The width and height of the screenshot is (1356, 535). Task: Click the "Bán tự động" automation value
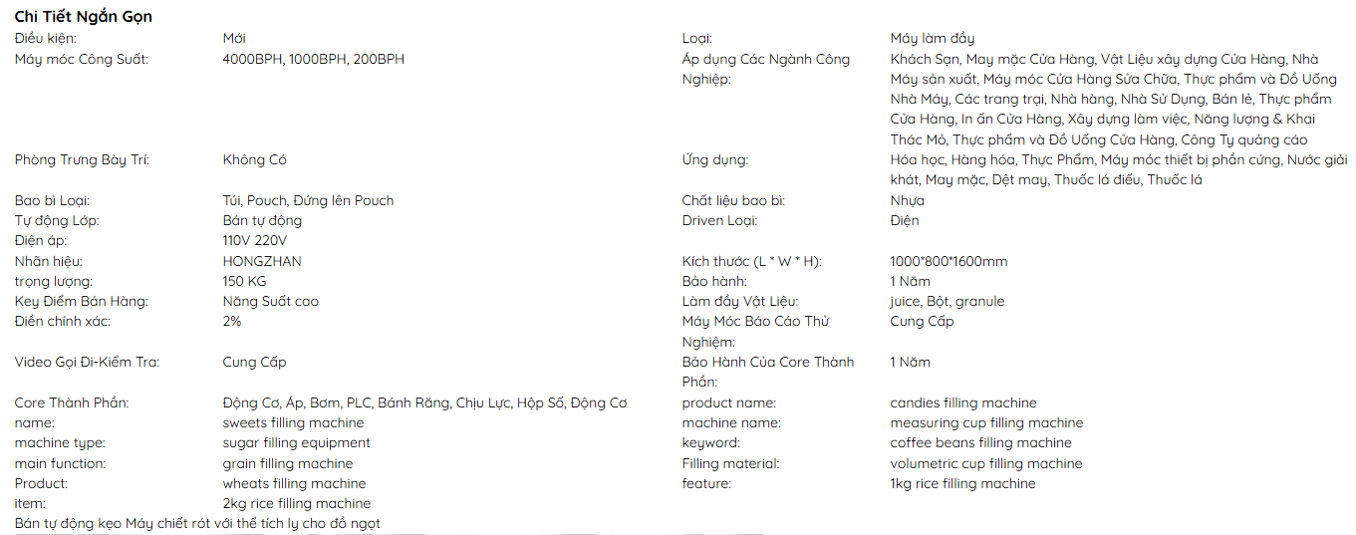(262, 220)
